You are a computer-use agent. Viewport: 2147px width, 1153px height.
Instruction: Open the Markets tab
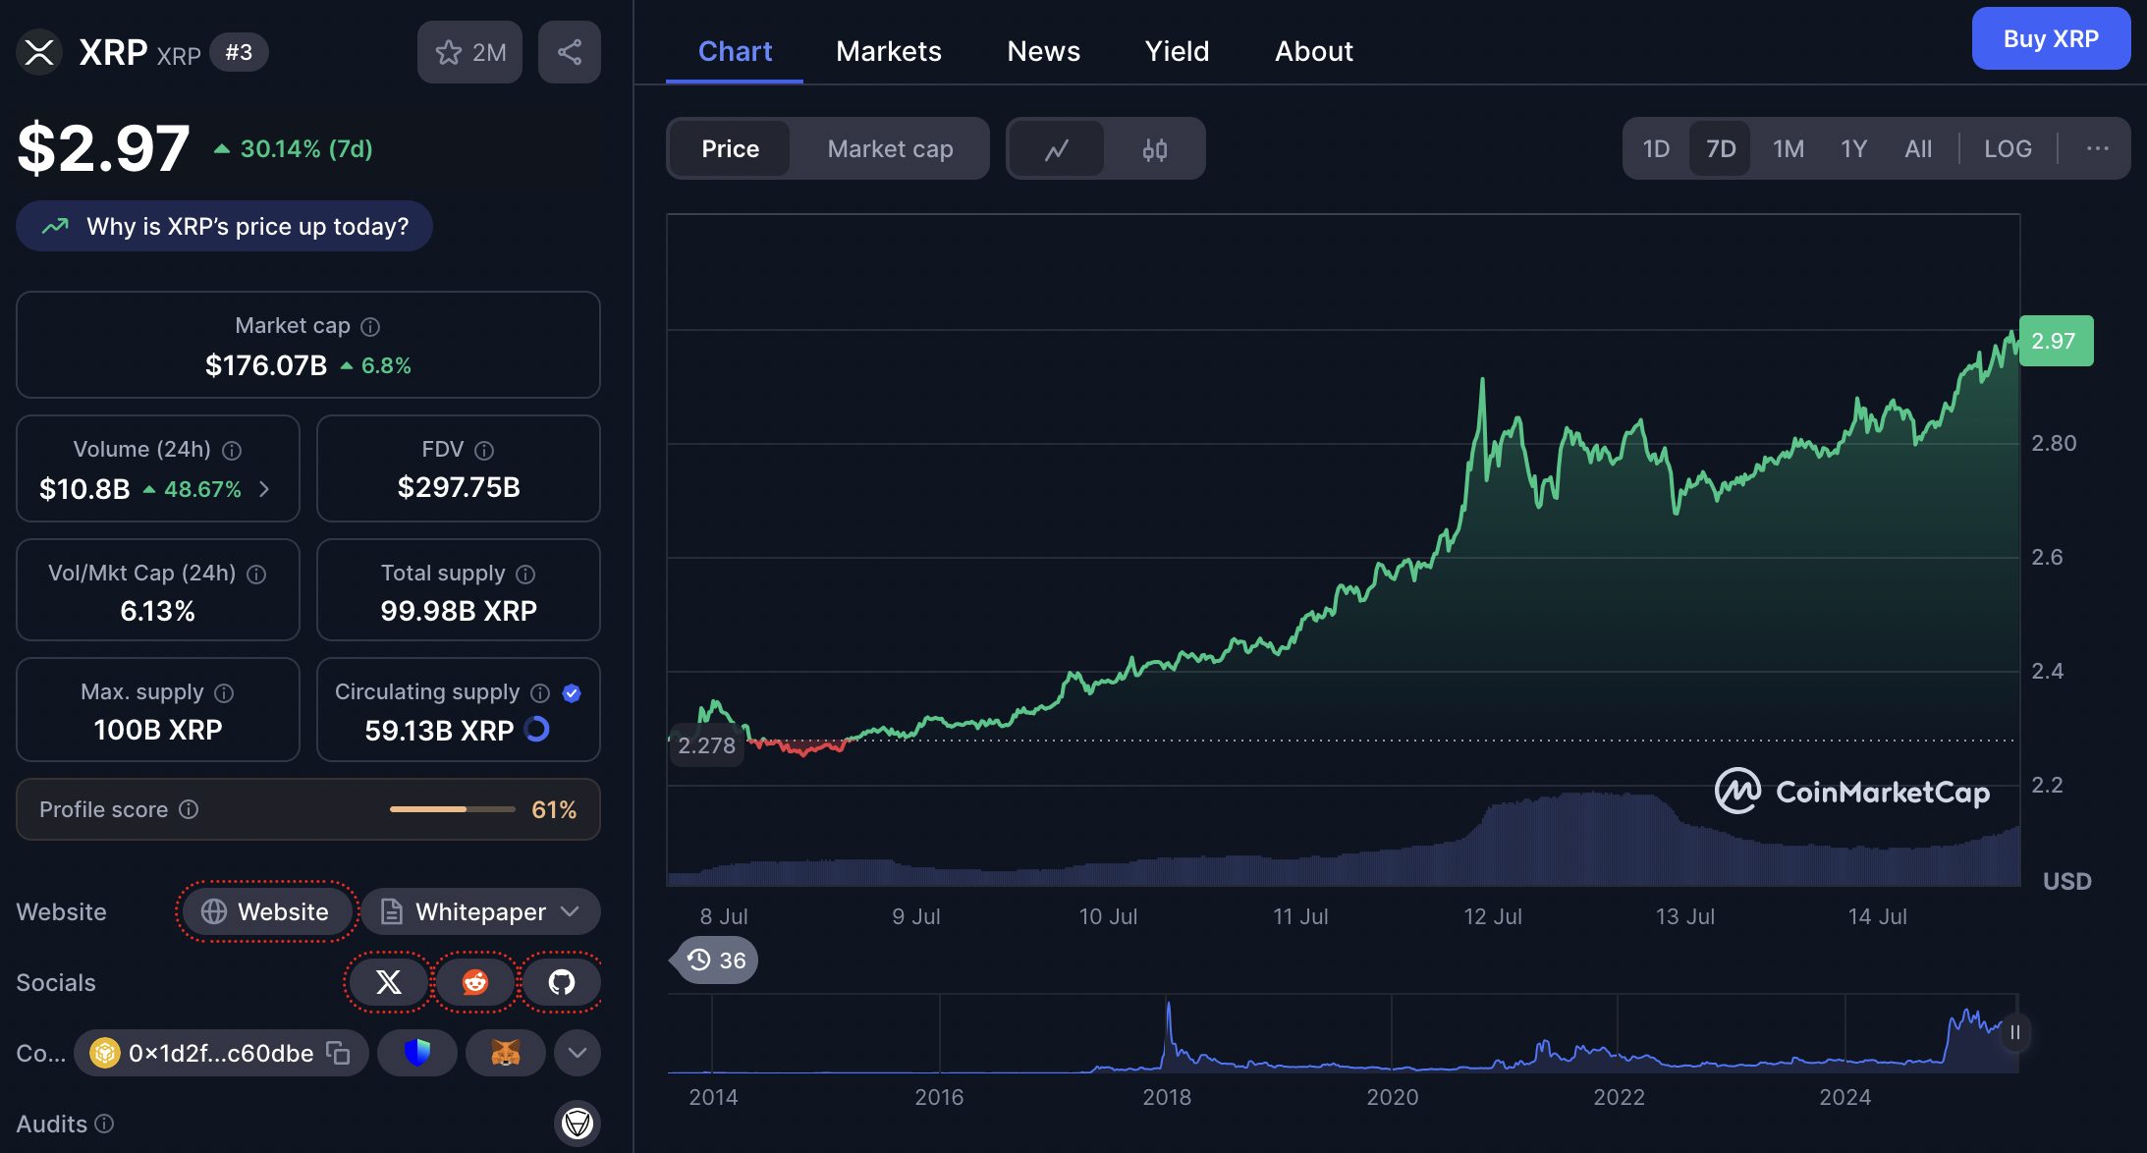[x=889, y=51]
